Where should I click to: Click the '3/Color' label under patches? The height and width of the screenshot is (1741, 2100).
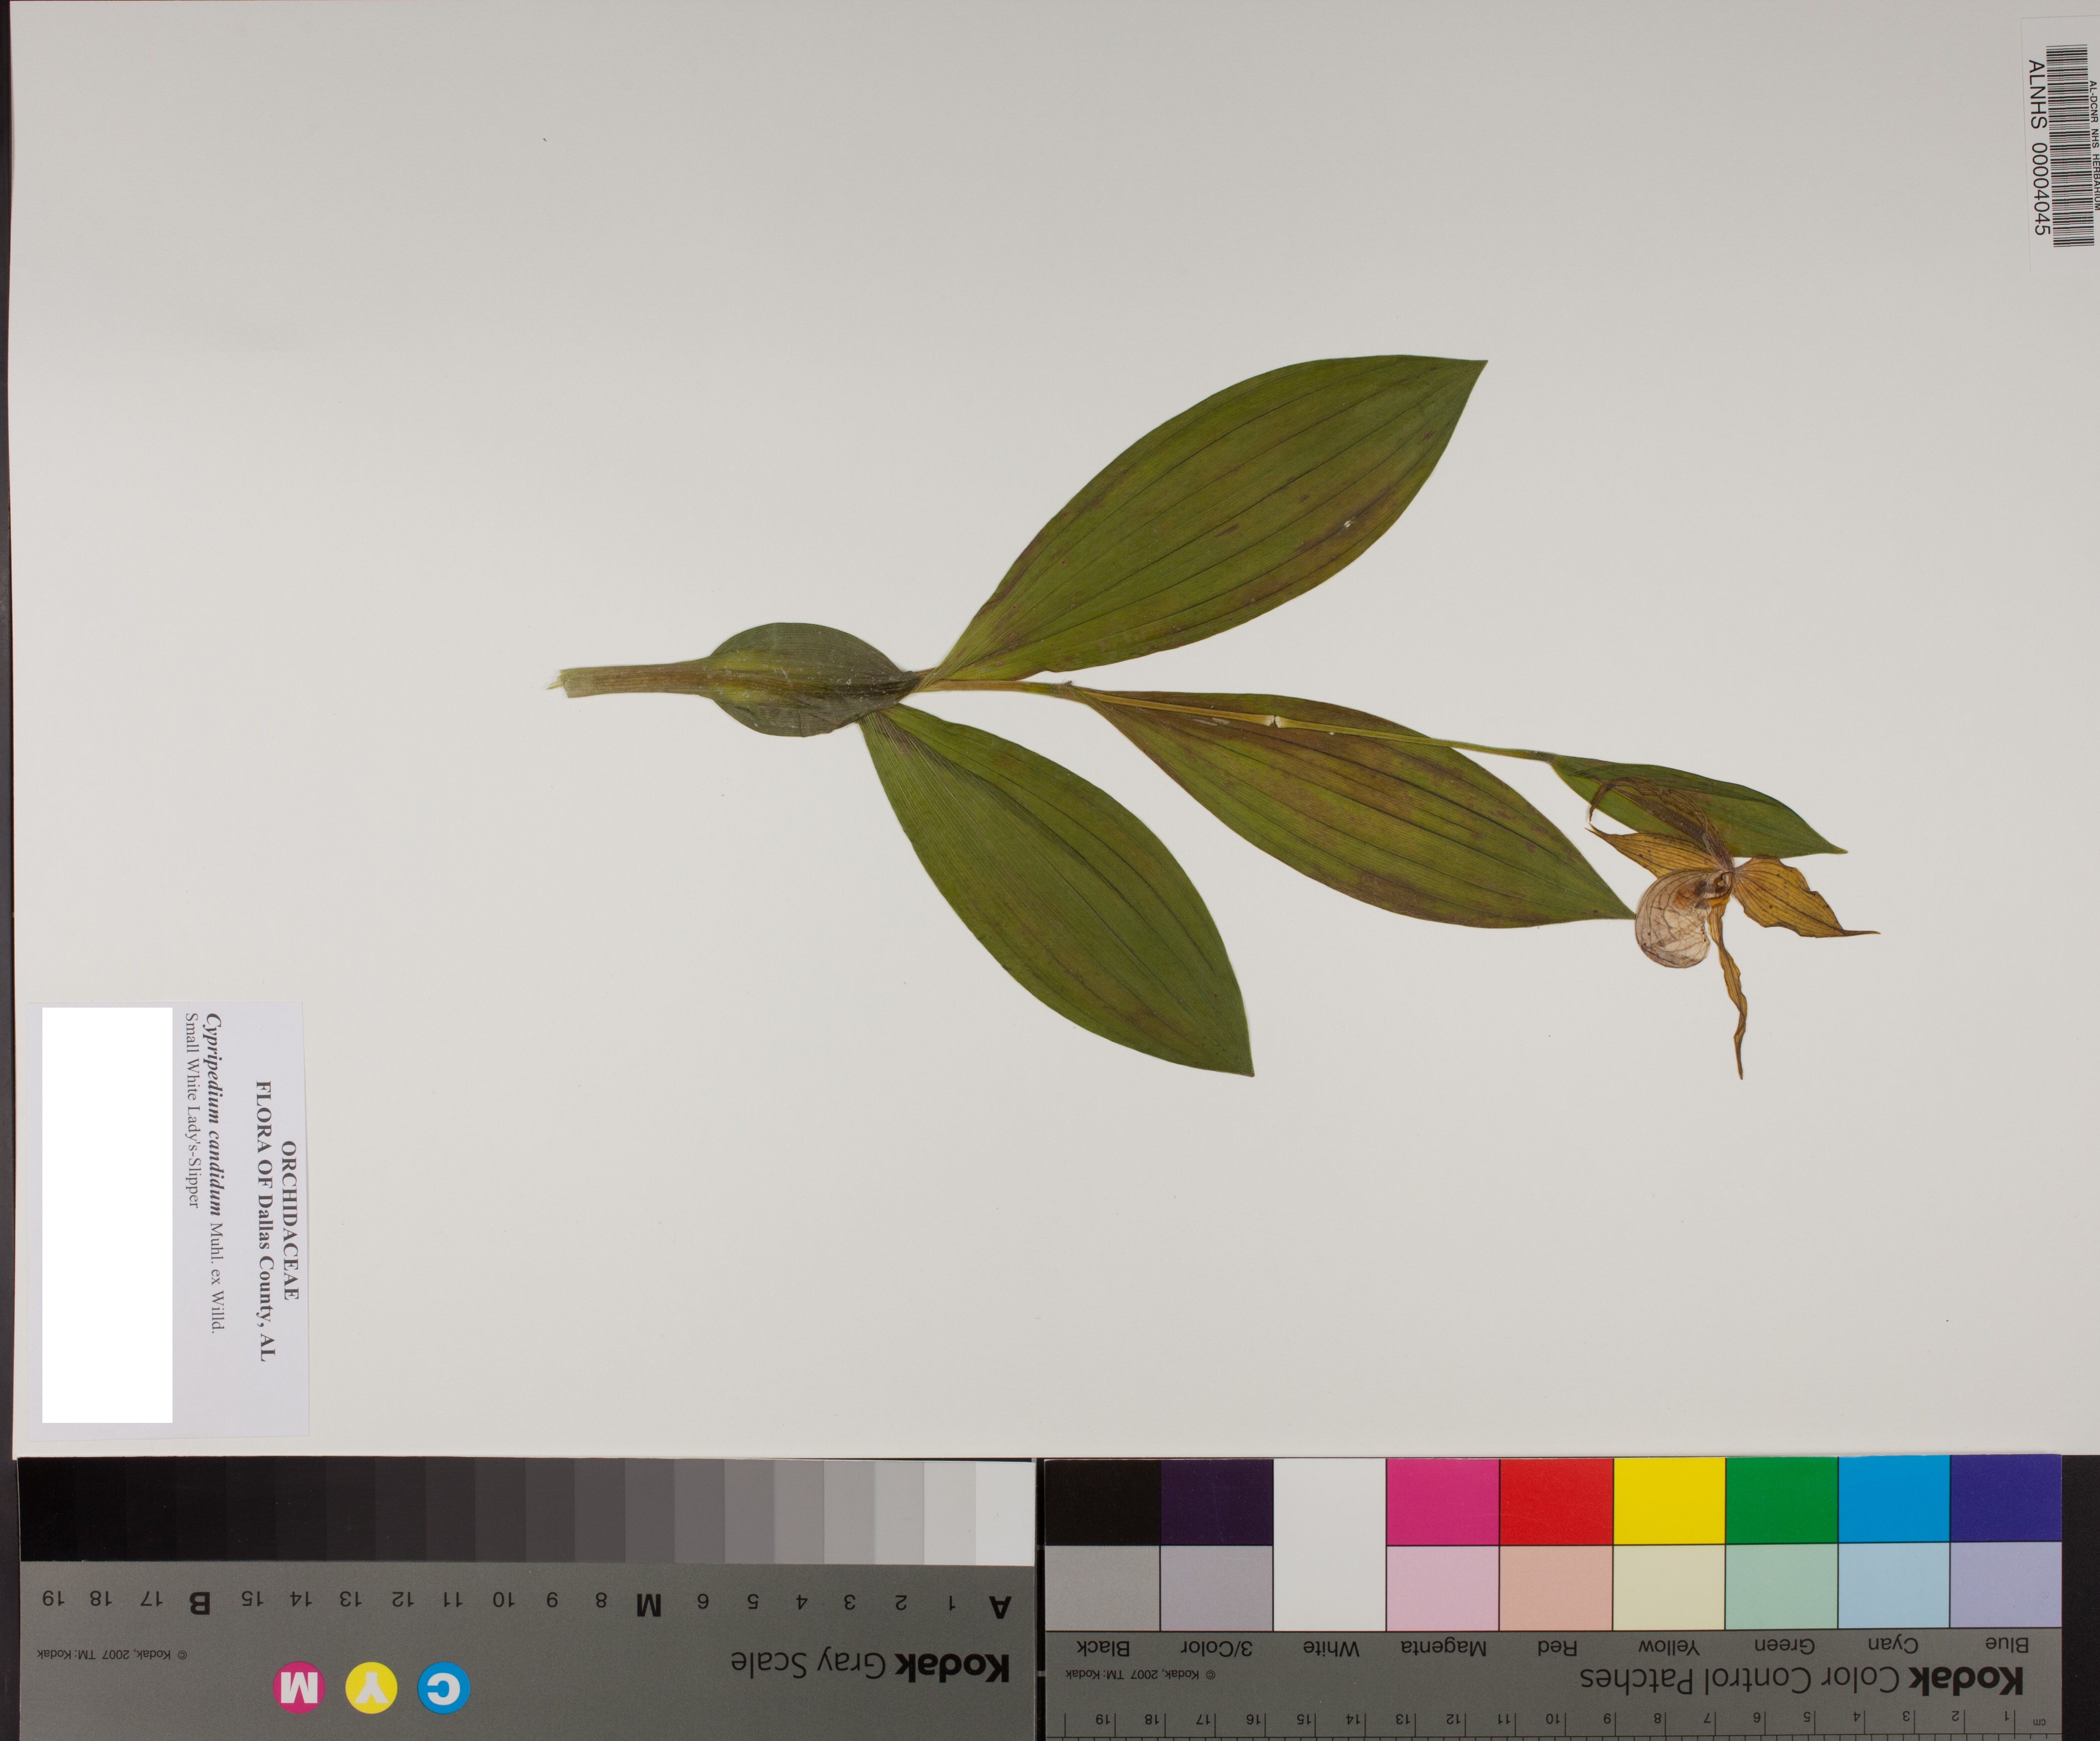pos(1216,1647)
